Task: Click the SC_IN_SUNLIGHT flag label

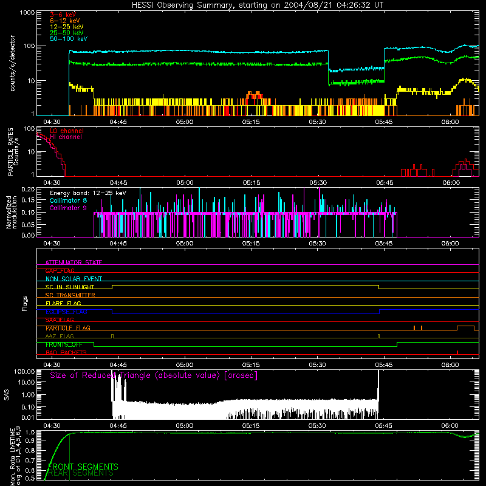Action: (x=70, y=287)
